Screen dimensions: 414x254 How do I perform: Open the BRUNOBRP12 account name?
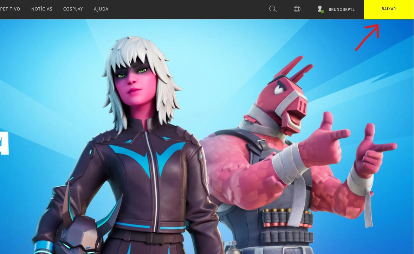pos(341,9)
